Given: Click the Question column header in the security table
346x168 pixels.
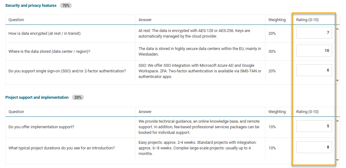Looking at the screenshot, I should click(16, 20).
